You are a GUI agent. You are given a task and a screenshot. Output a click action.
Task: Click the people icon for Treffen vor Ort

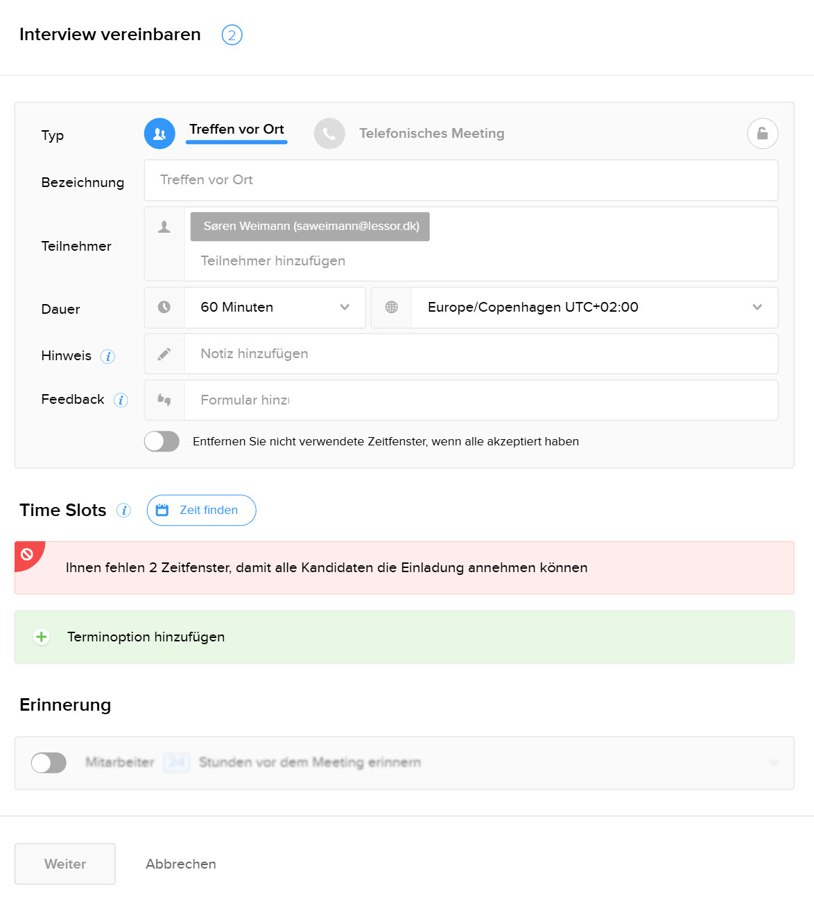coord(159,134)
